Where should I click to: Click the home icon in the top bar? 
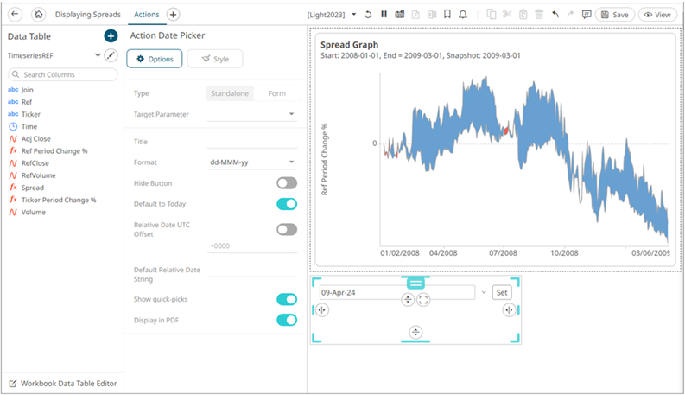point(38,15)
